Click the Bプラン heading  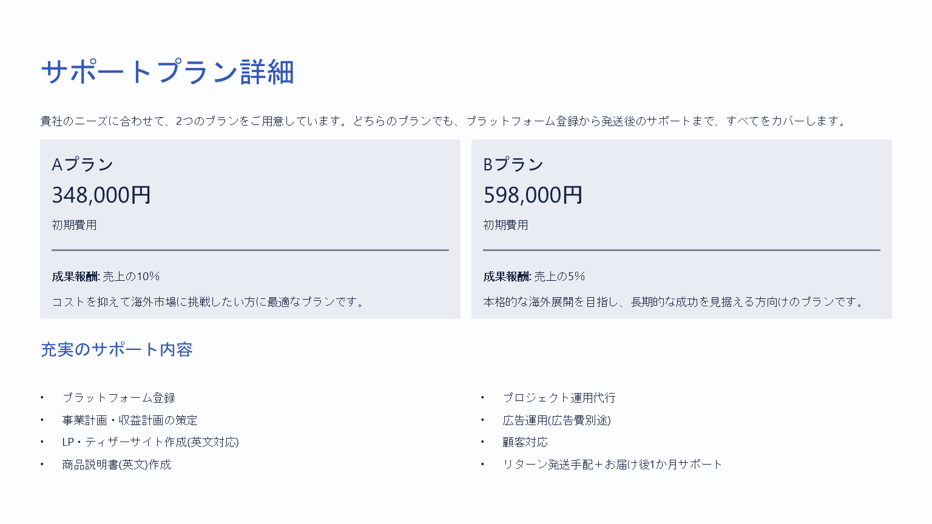click(x=513, y=164)
